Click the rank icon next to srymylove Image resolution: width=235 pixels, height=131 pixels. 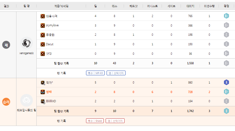tap(43, 25)
